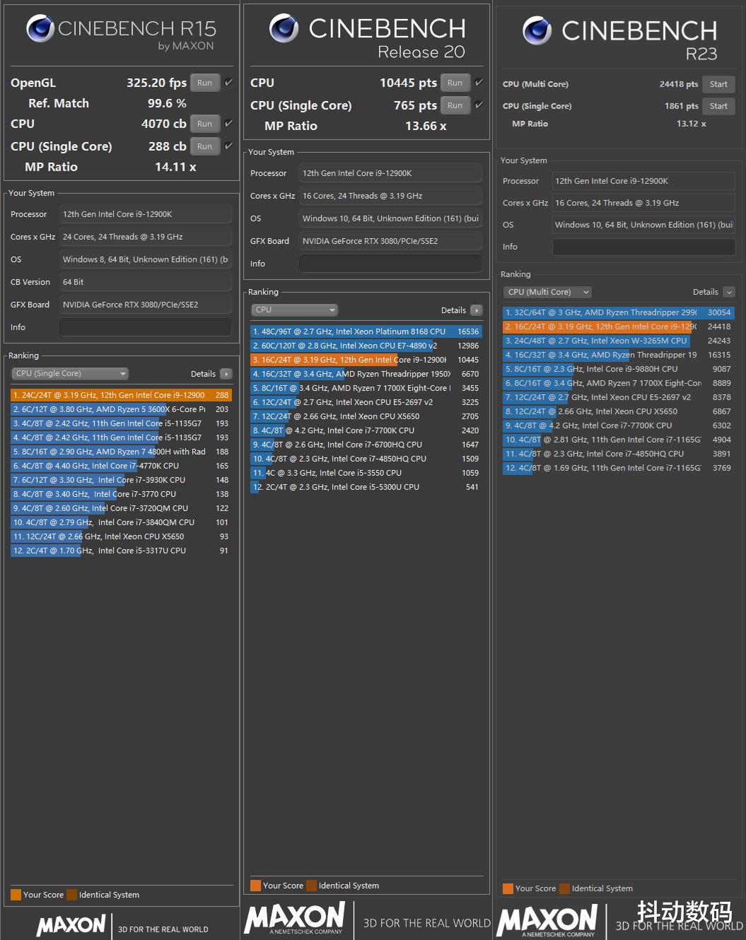Toggle the R20 CPU test checkbox
This screenshot has width=746, height=940.
[x=479, y=83]
